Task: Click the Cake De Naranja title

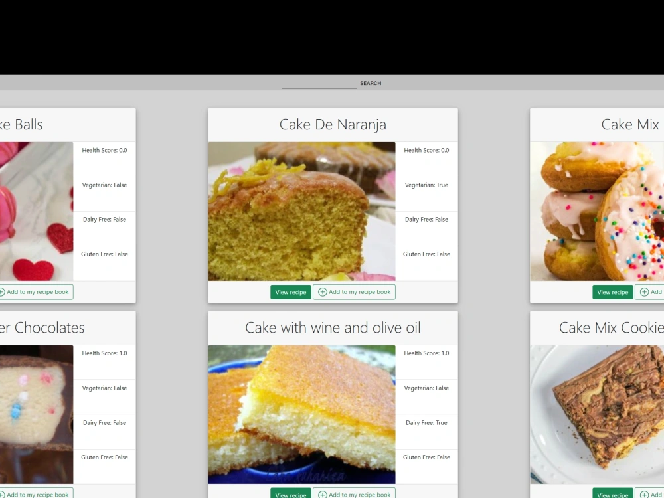Action: pyautogui.click(x=332, y=124)
